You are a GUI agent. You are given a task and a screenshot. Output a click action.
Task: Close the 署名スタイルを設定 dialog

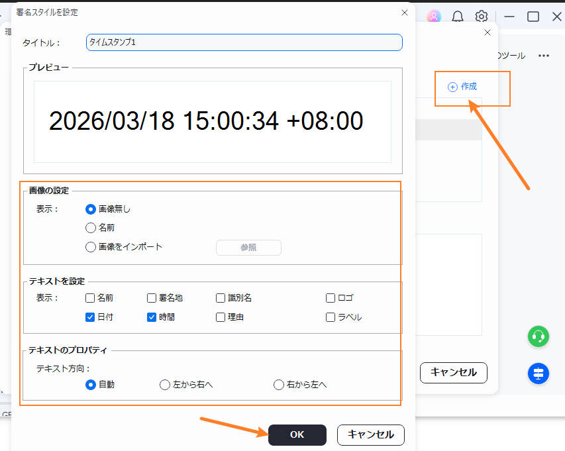[x=405, y=13]
